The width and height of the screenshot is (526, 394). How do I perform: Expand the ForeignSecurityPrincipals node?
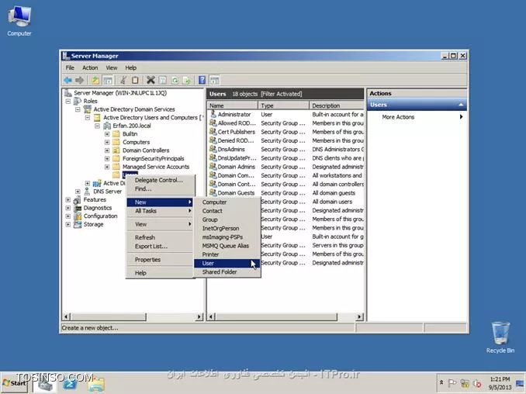(x=107, y=158)
